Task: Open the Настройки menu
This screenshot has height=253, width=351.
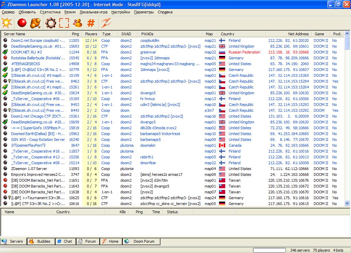Action: (x=121, y=12)
